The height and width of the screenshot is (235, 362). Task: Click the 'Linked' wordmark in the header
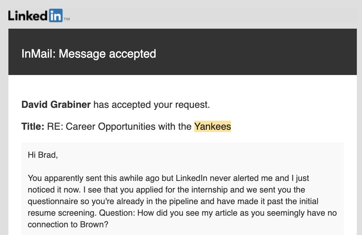click(28, 16)
